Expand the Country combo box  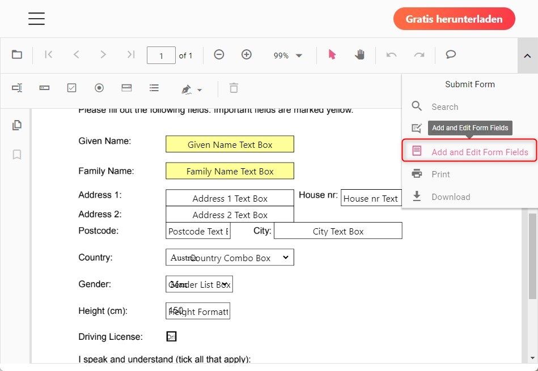[286, 258]
